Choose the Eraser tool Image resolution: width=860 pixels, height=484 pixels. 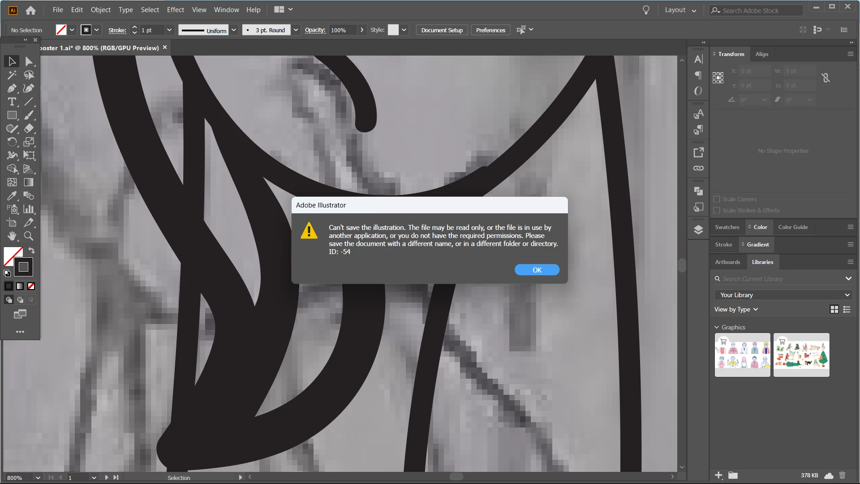(x=29, y=129)
